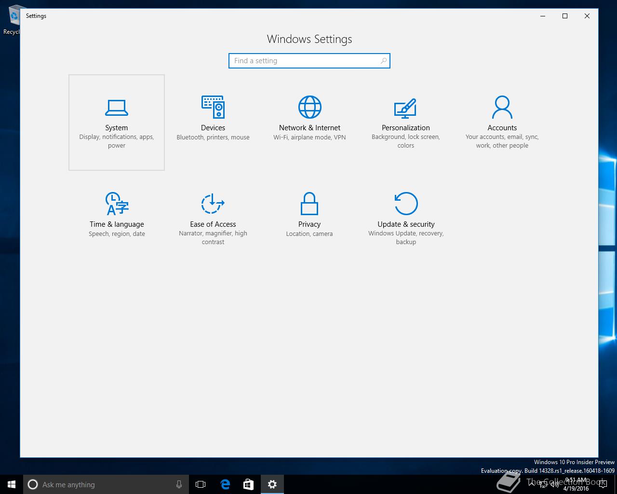The height and width of the screenshot is (494, 617).
Task: Click the Ease of Access icon
Action: (x=213, y=204)
